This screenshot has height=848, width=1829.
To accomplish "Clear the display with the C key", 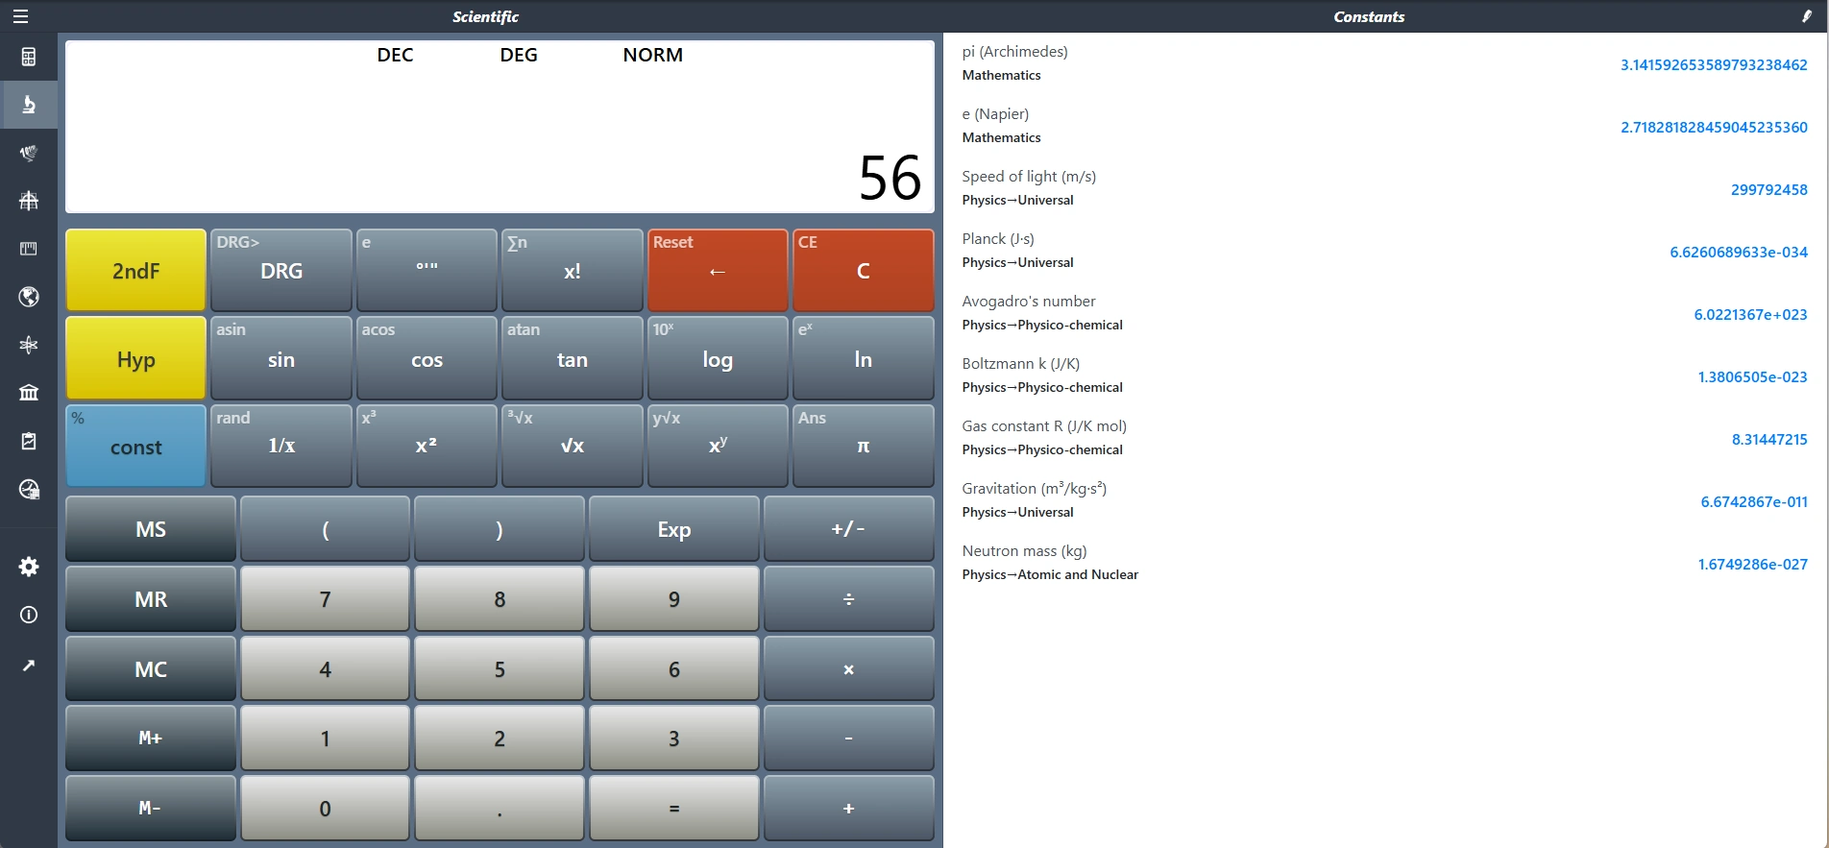I will [864, 270].
